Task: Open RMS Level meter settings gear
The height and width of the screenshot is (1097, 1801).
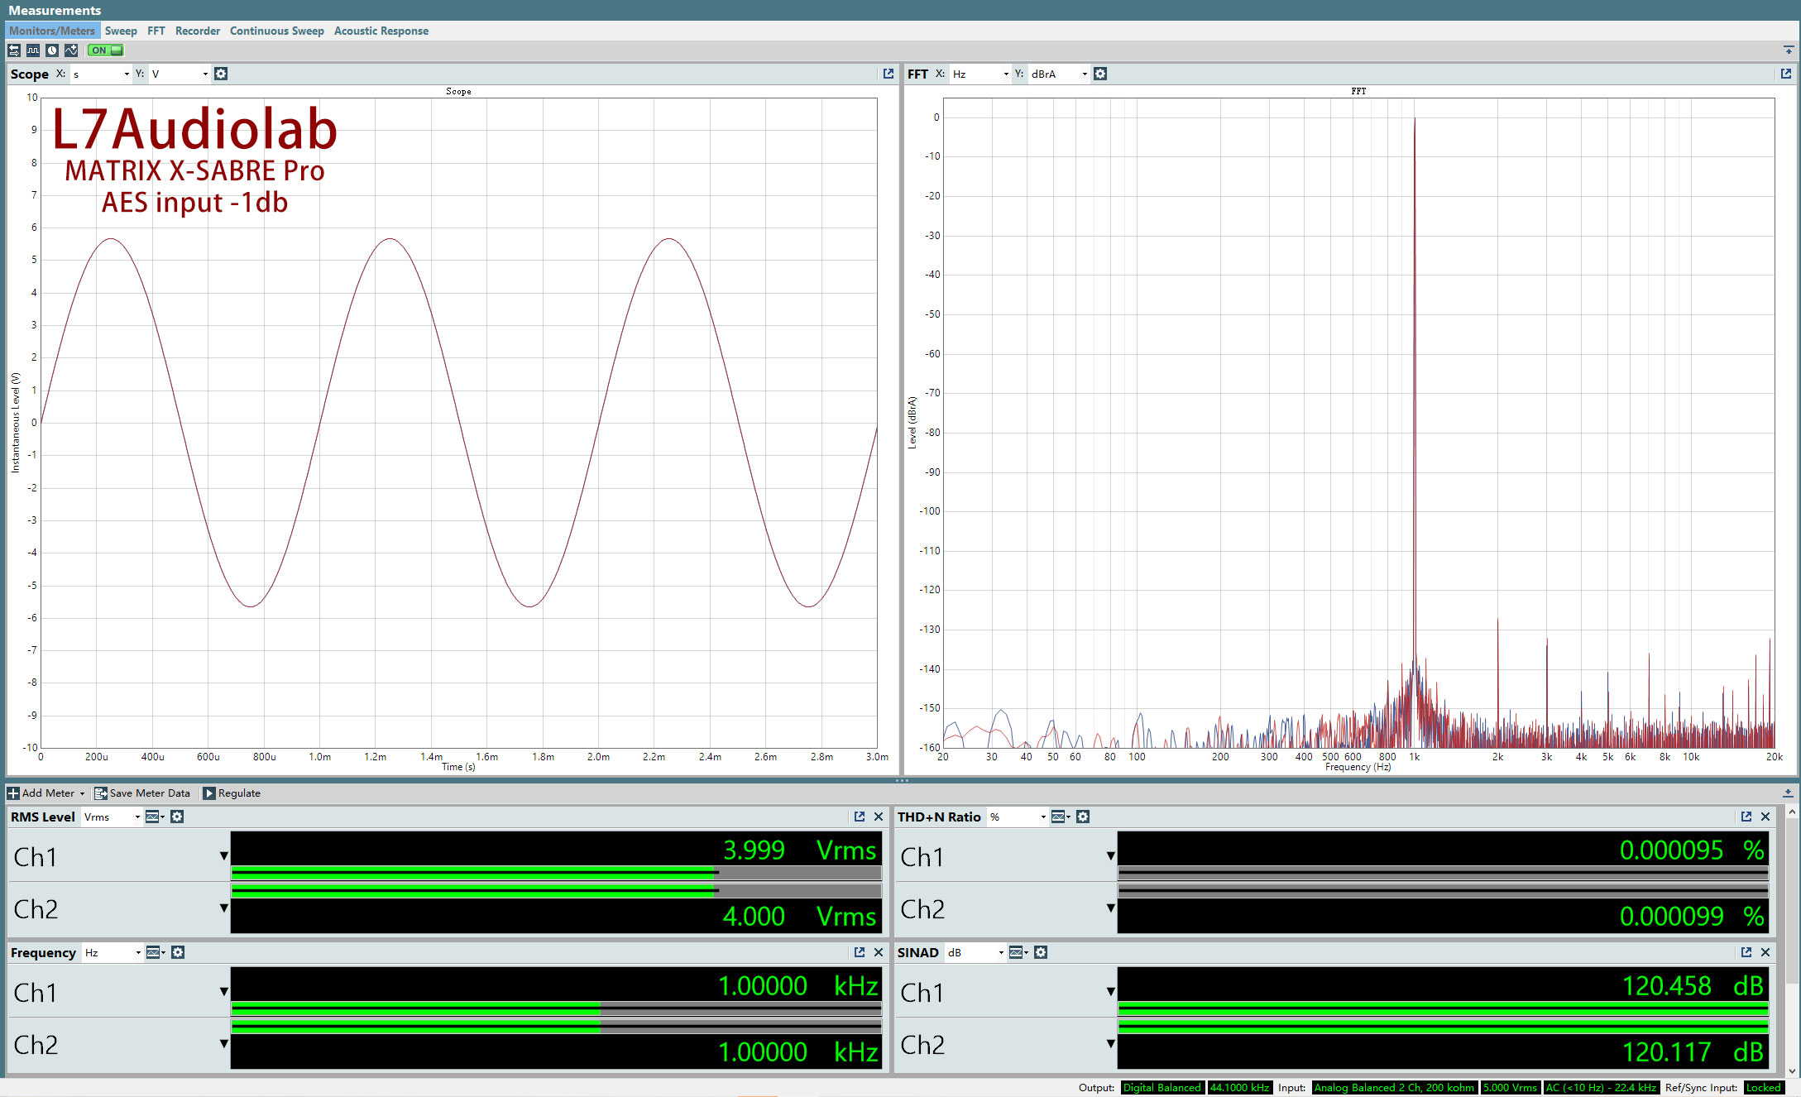Action: (x=177, y=817)
